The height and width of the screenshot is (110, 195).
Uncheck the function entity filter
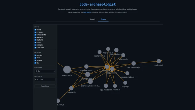click(x=35, y=55)
